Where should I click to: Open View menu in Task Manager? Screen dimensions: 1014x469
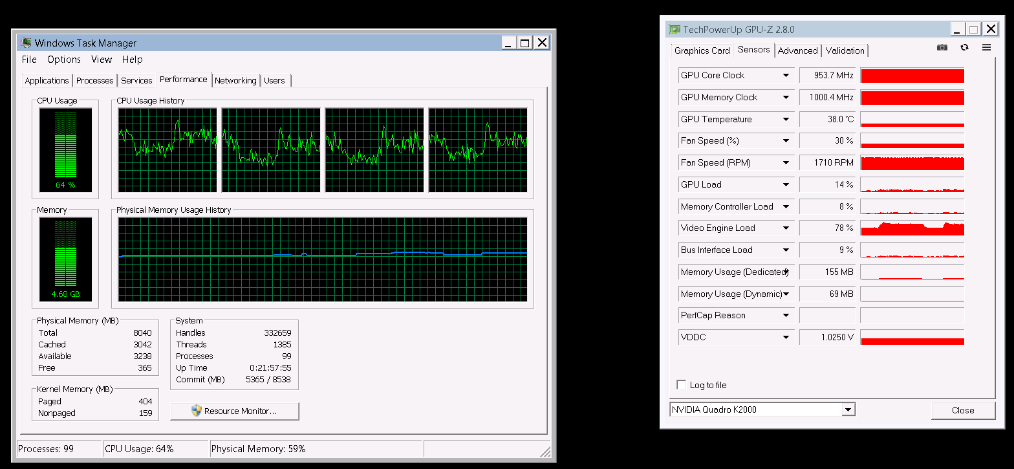102,60
